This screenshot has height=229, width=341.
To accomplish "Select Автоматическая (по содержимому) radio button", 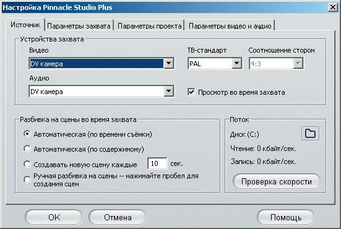I will pos(27,149).
